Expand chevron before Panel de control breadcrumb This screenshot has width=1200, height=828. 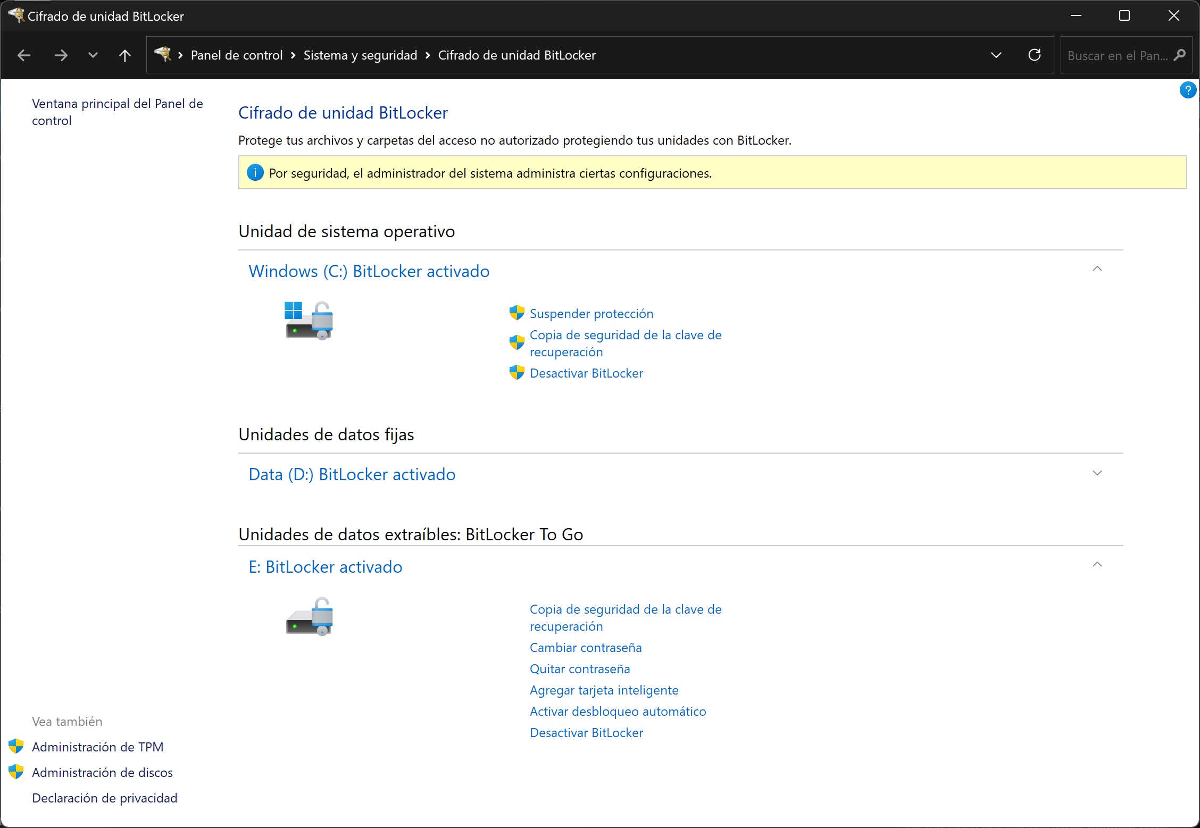point(181,55)
